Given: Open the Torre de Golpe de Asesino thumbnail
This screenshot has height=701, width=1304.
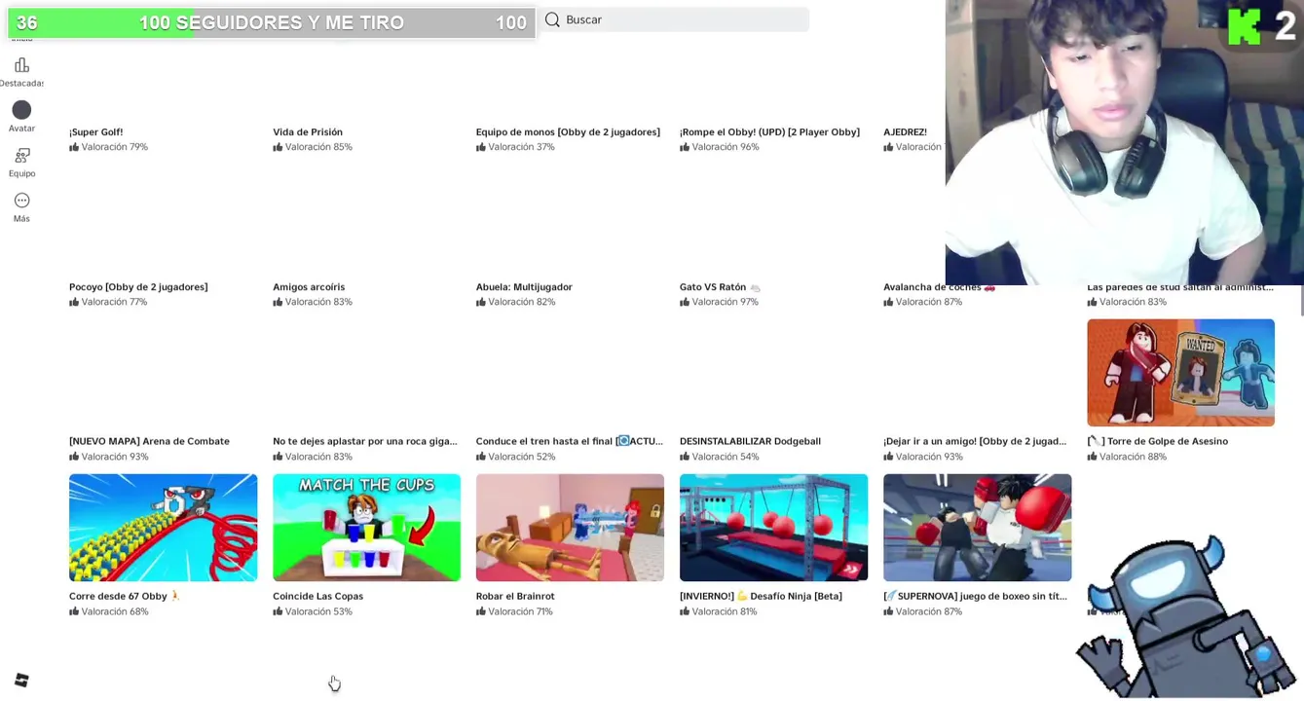Looking at the screenshot, I should (x=1180, y=373).
